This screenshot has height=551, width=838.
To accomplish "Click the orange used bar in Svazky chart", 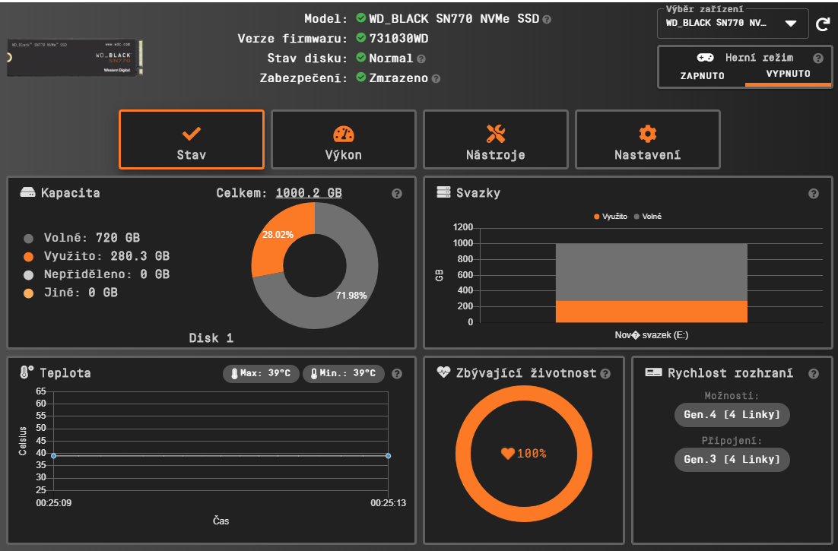I will pos(651,312).
